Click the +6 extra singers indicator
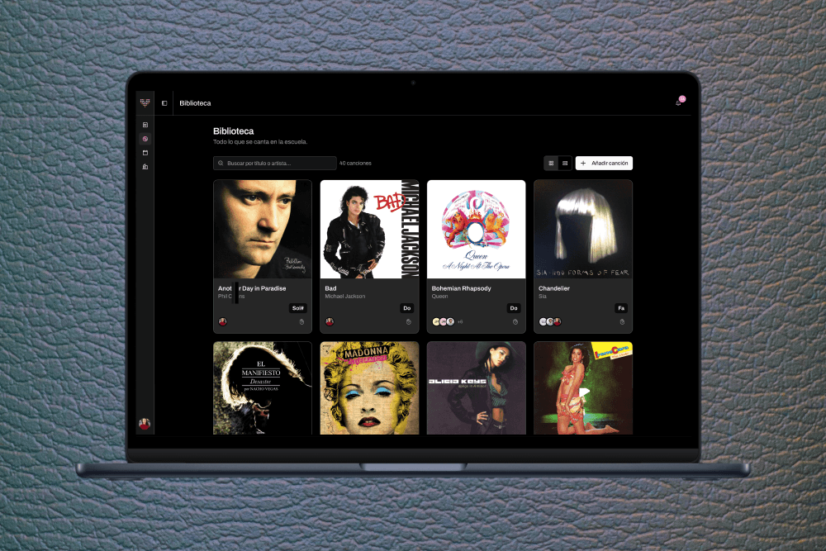The image size is (826, 551). (x=460, y=322)
